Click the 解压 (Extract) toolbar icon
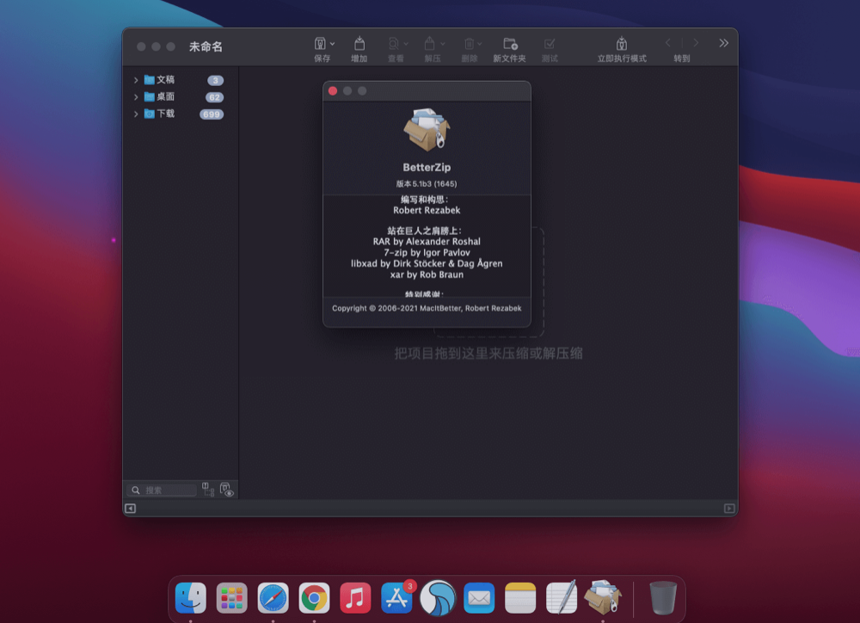860x623 pixels. click(430, 44)
